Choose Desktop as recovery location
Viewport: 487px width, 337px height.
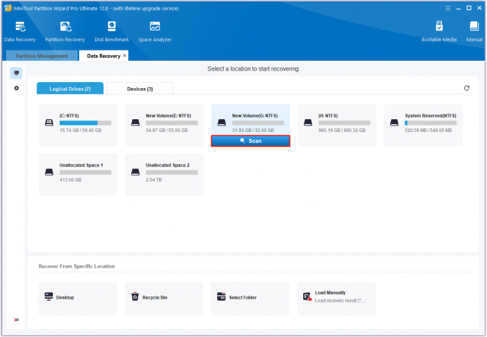pos(78,299)
